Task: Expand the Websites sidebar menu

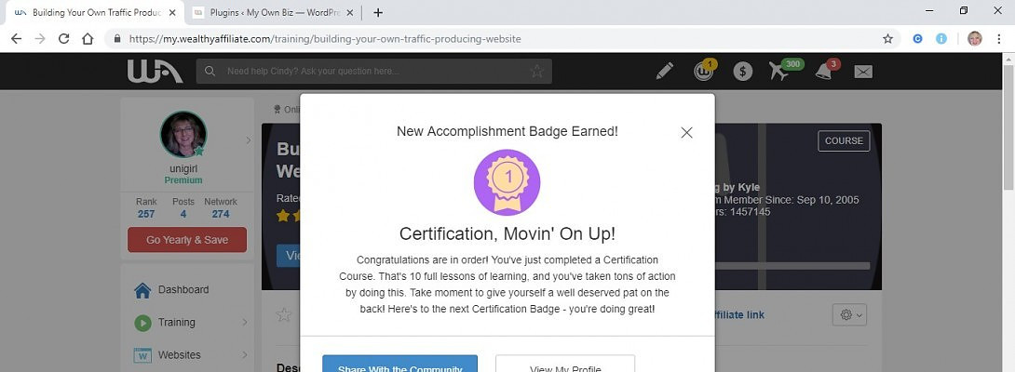Action: pyautogui.click(x=245, y=355)
